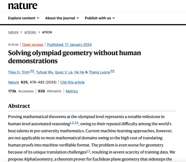Expand the Explore content menu
186x162 pixels.
(24, 18)
